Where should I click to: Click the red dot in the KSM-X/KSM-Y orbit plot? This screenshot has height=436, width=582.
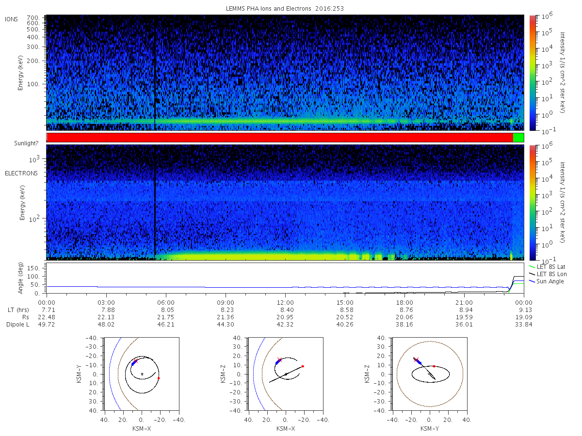(x=159, y=378)
